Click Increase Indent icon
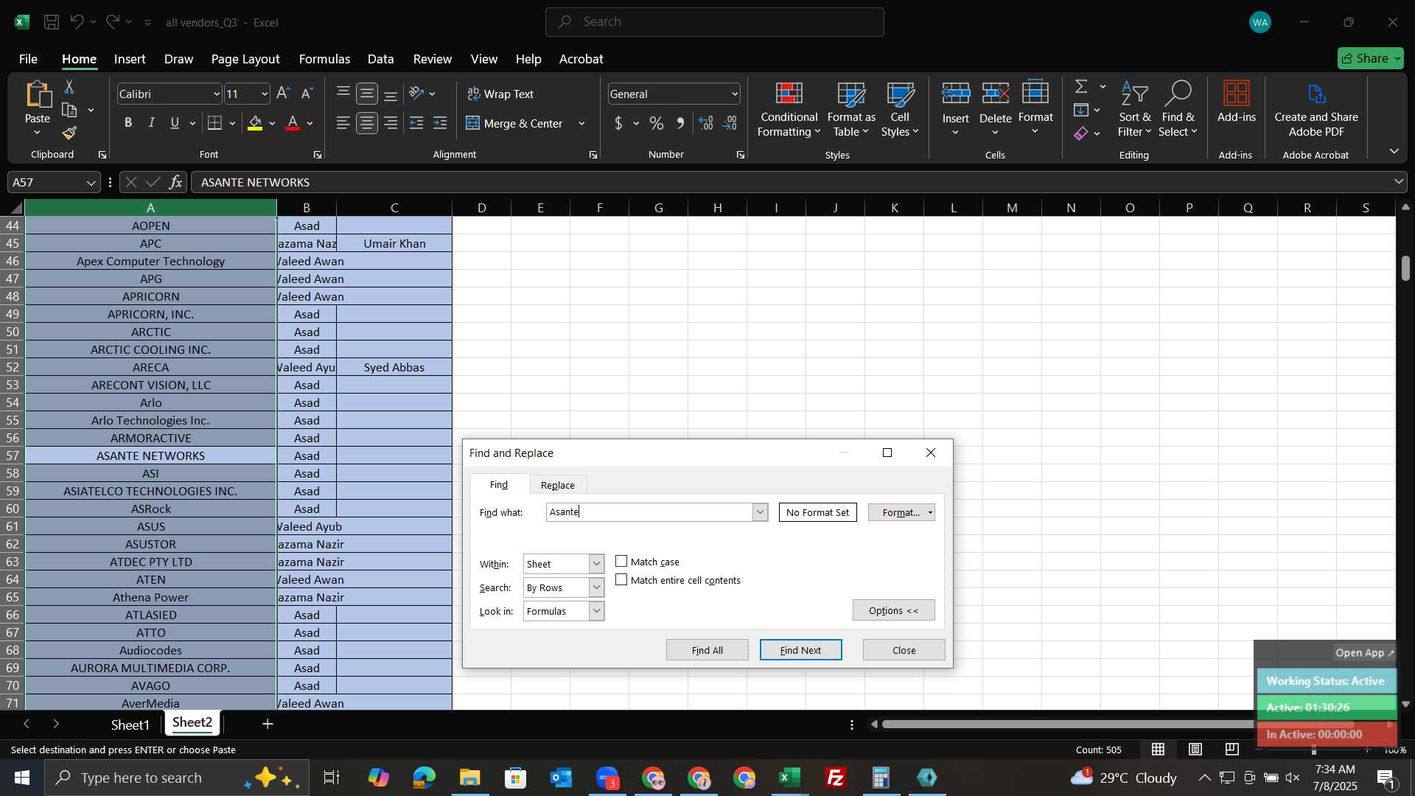 pos(440,123)
